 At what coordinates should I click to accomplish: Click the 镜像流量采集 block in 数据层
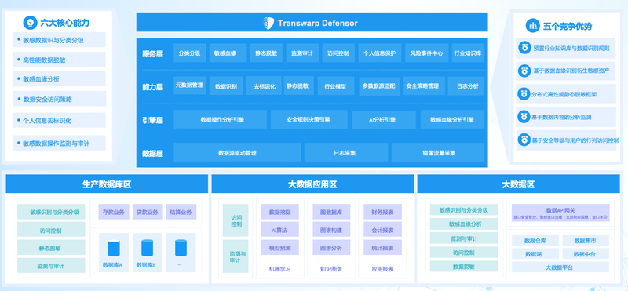tap(438, 152)
